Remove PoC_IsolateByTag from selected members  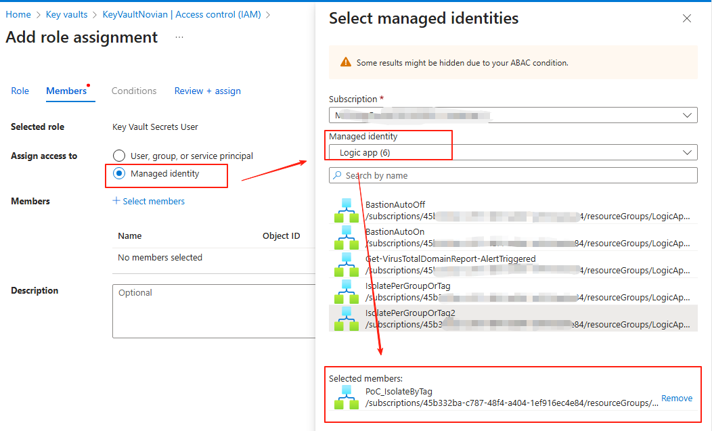(676, 398)
